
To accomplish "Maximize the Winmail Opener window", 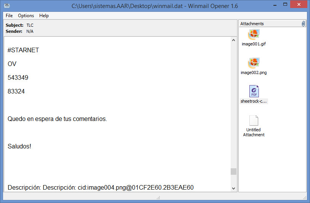I will pos(285,4).
